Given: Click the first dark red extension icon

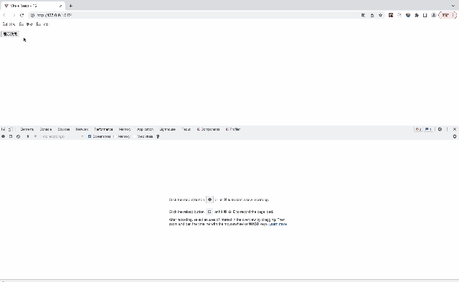Looking at the screenshot, I should (x=391, y=15).
